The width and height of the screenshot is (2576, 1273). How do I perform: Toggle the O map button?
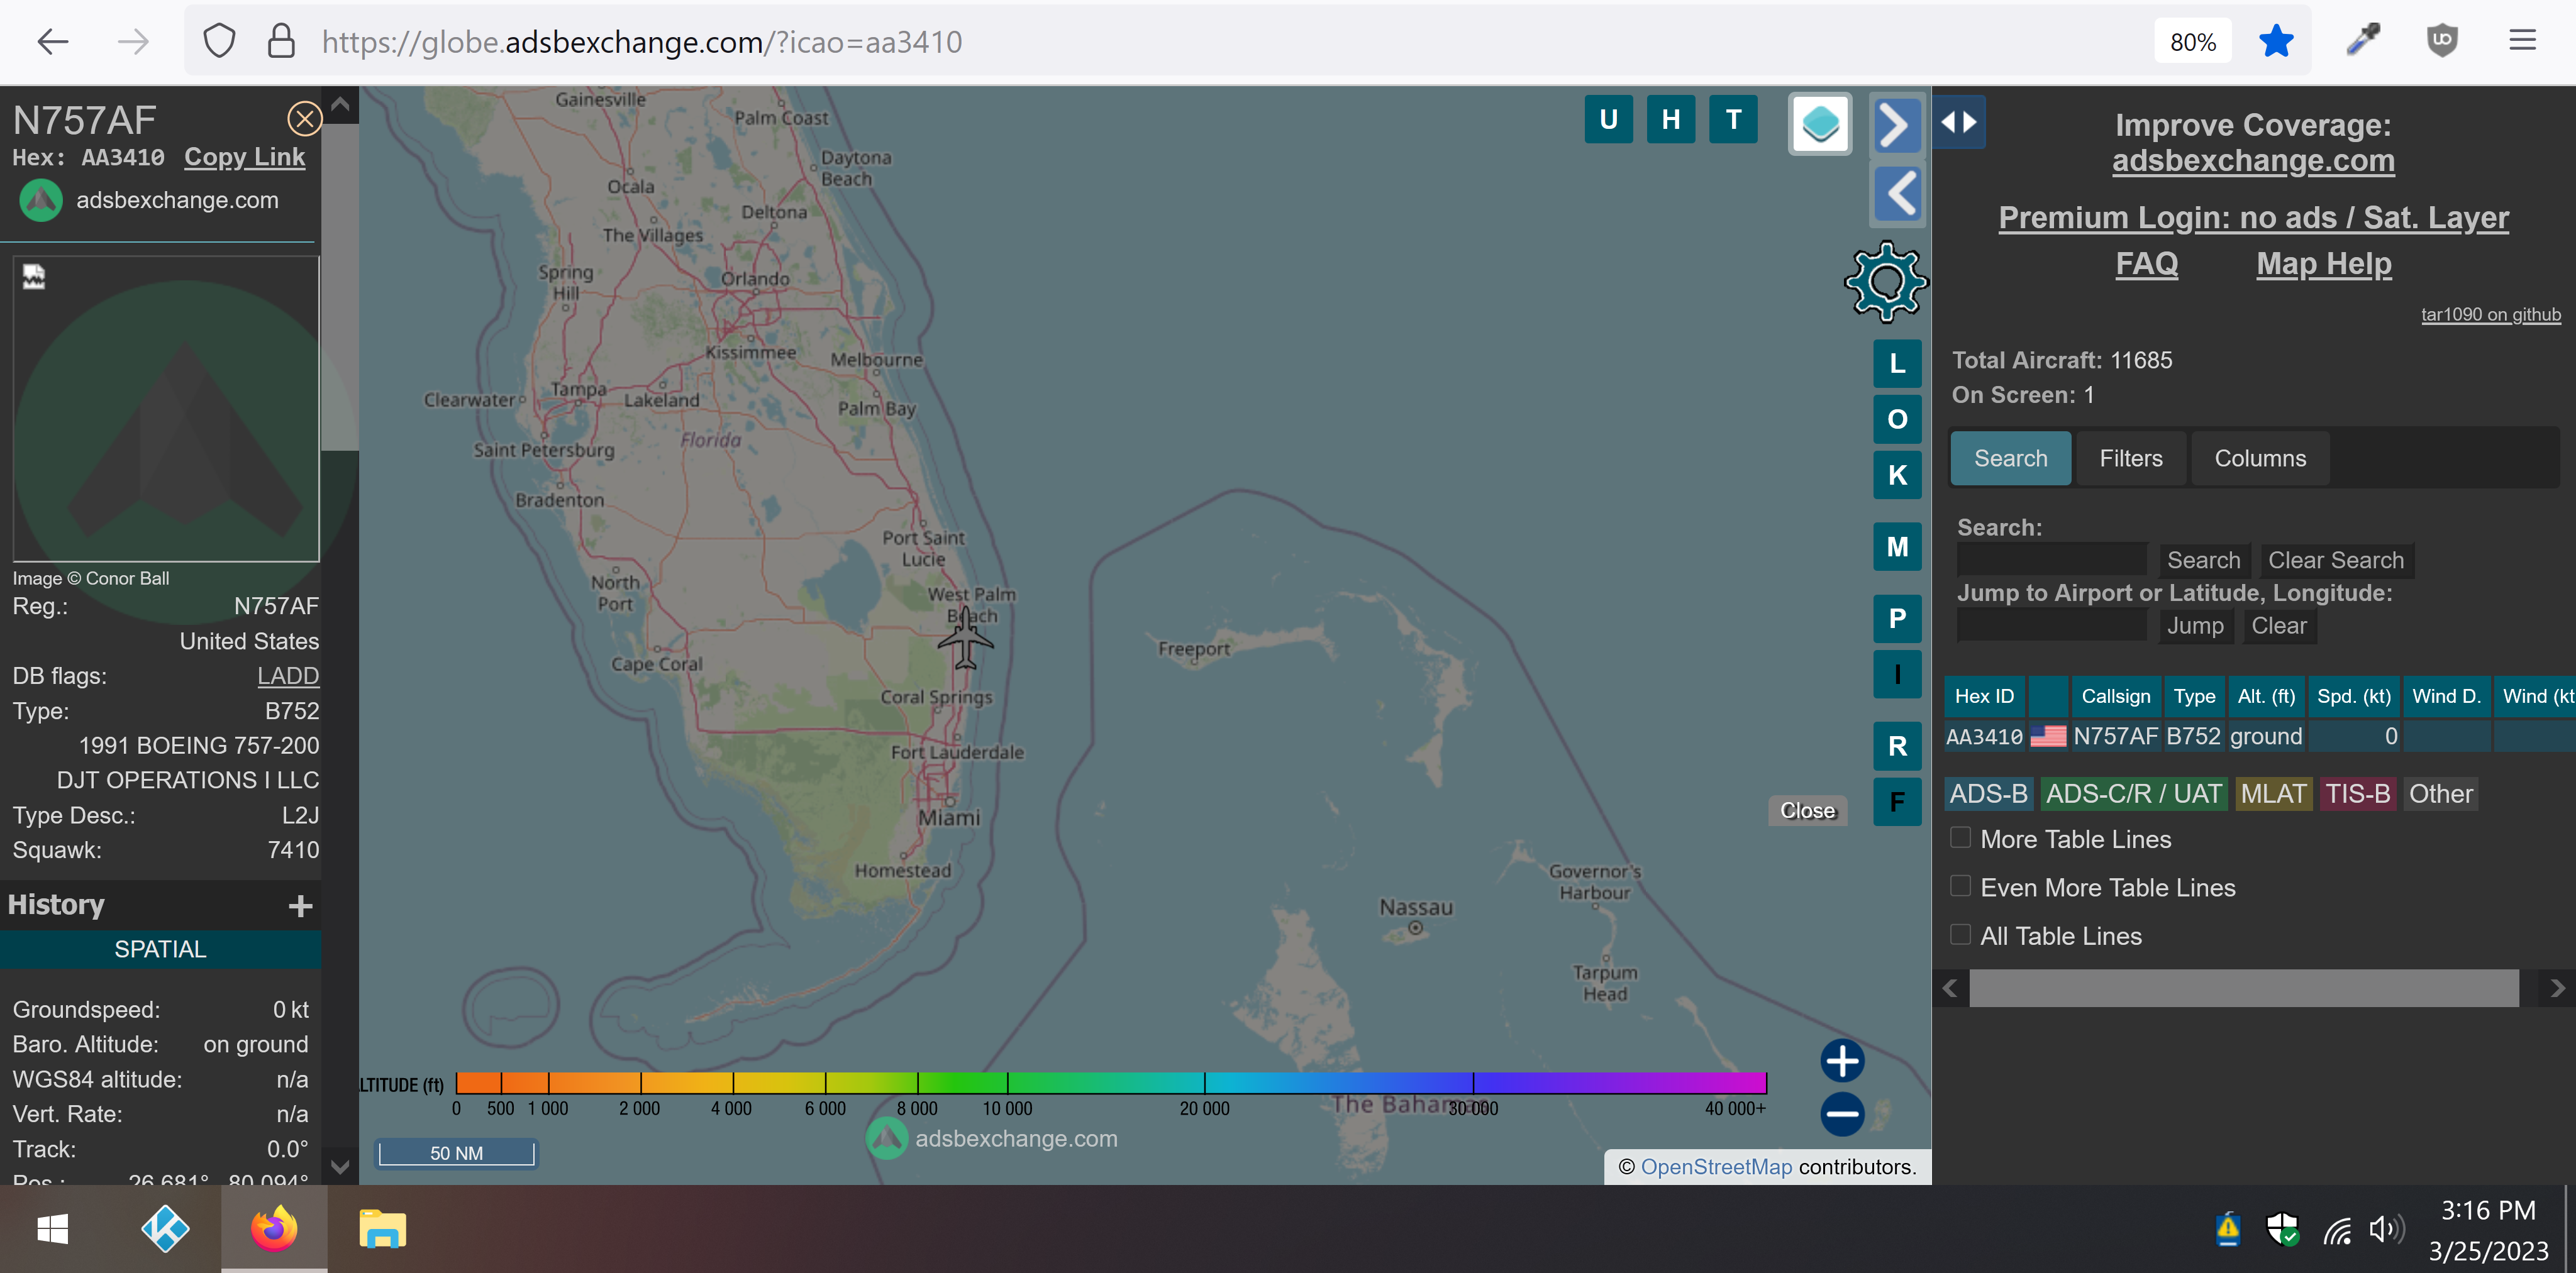[x=1897, y=420]
